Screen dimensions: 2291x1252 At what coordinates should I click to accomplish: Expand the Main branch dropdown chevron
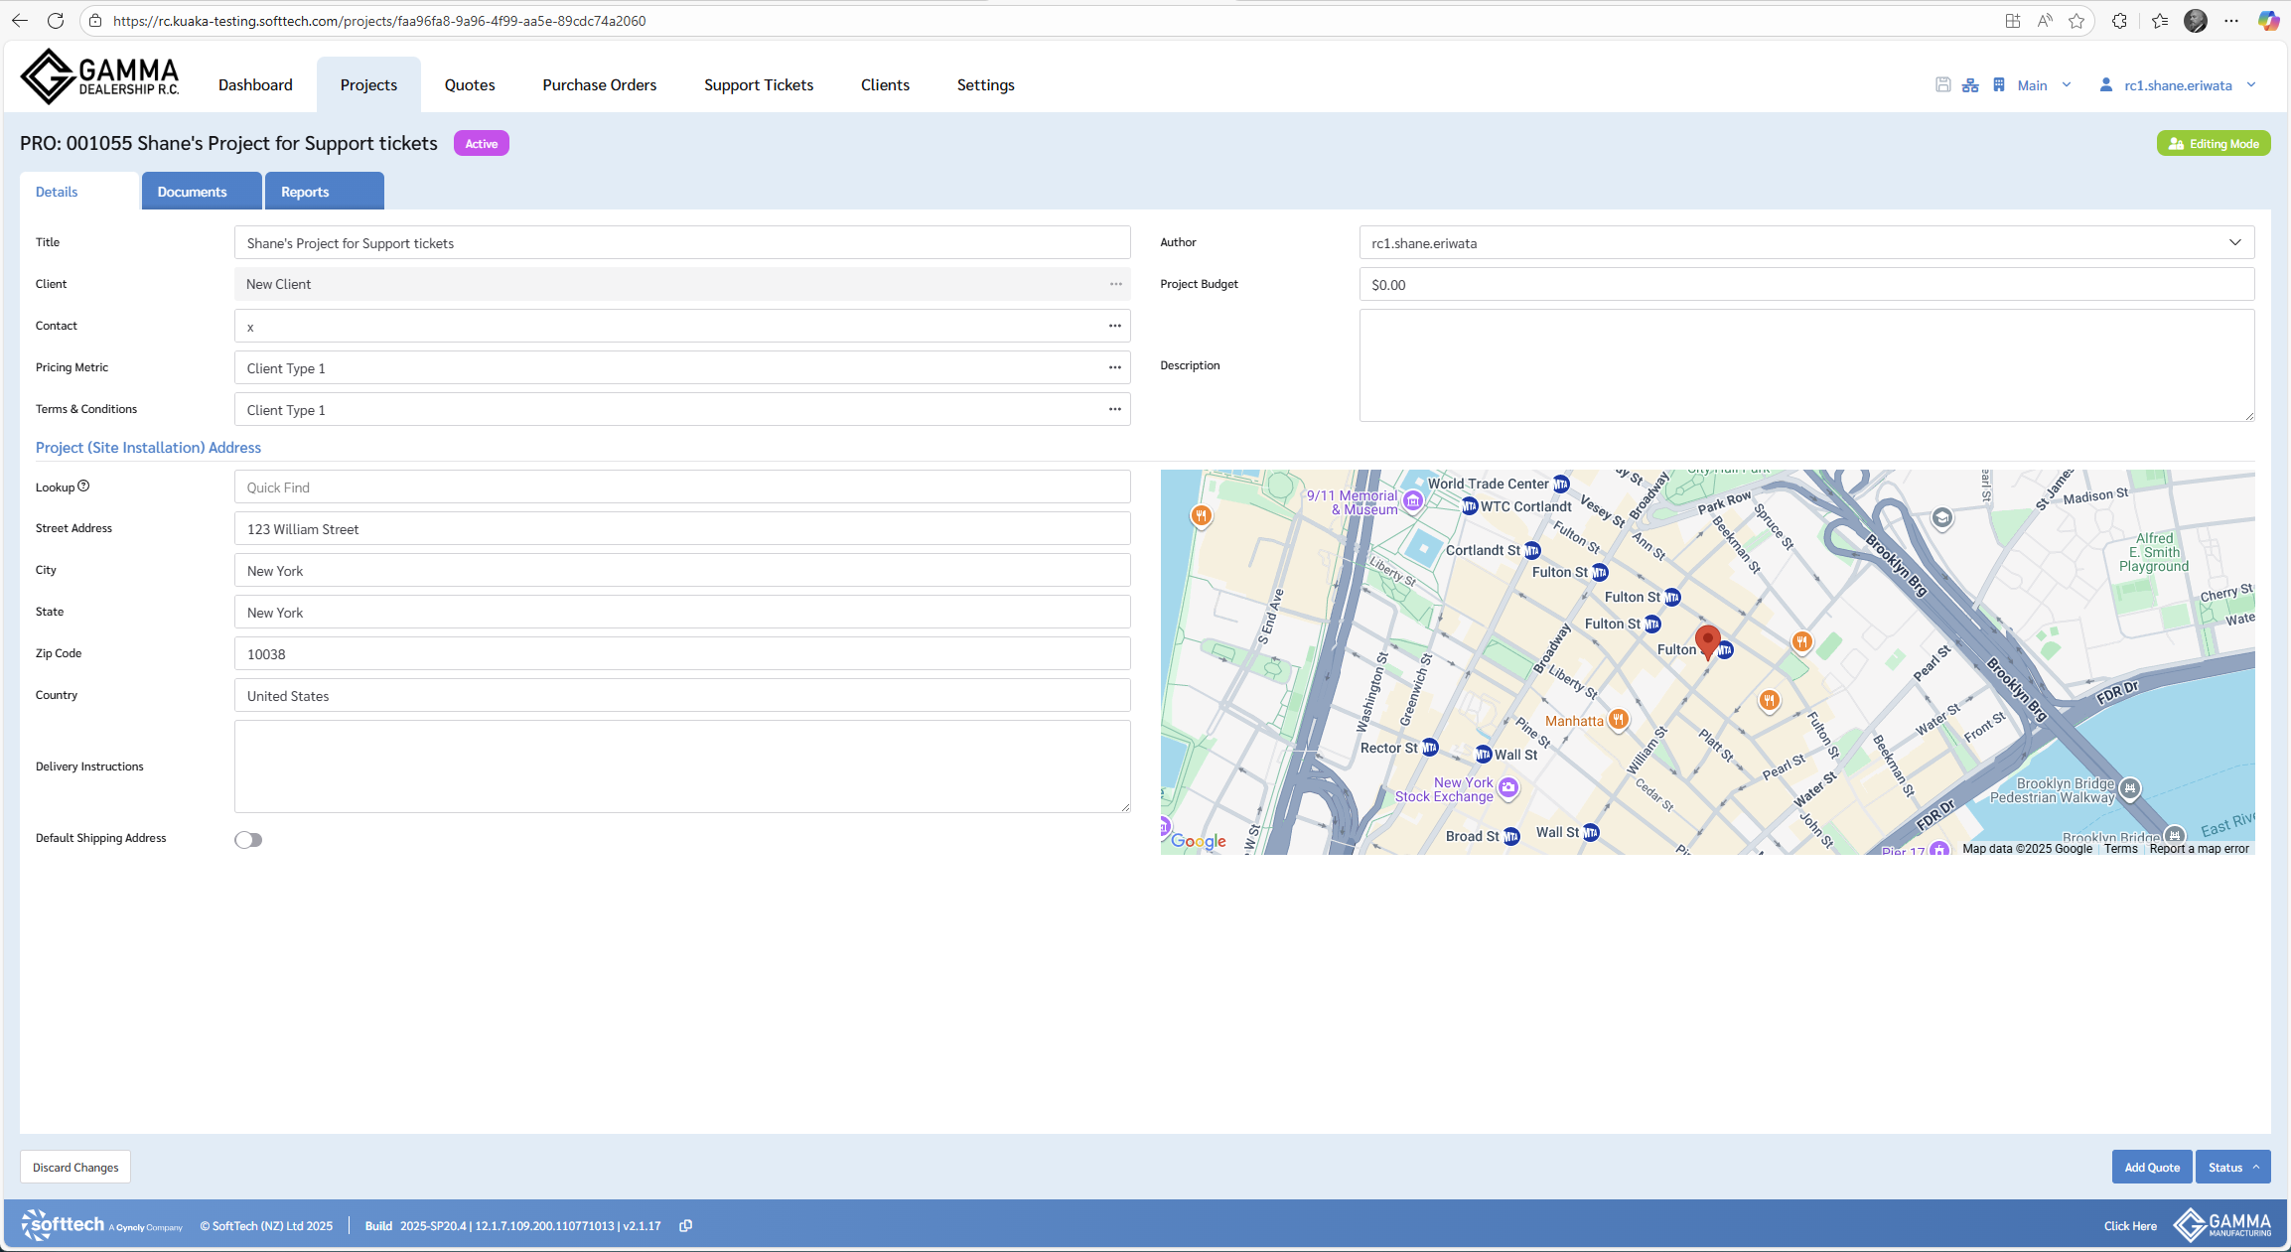[x=2067, y=85]
